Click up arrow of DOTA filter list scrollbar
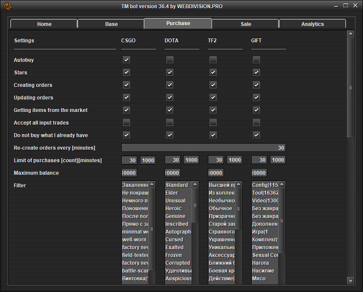This screenshot has height=292, width=363. (x=195, y=185)
